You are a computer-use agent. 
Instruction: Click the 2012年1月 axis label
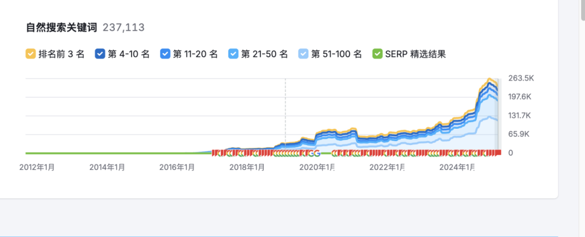[x=37, y=168]
